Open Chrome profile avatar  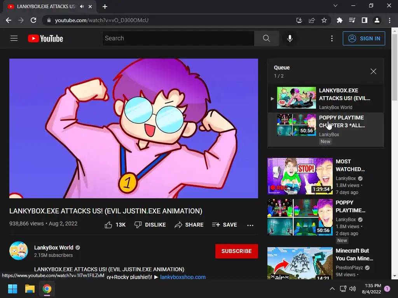pyautogui.click(x=377, y=20)
